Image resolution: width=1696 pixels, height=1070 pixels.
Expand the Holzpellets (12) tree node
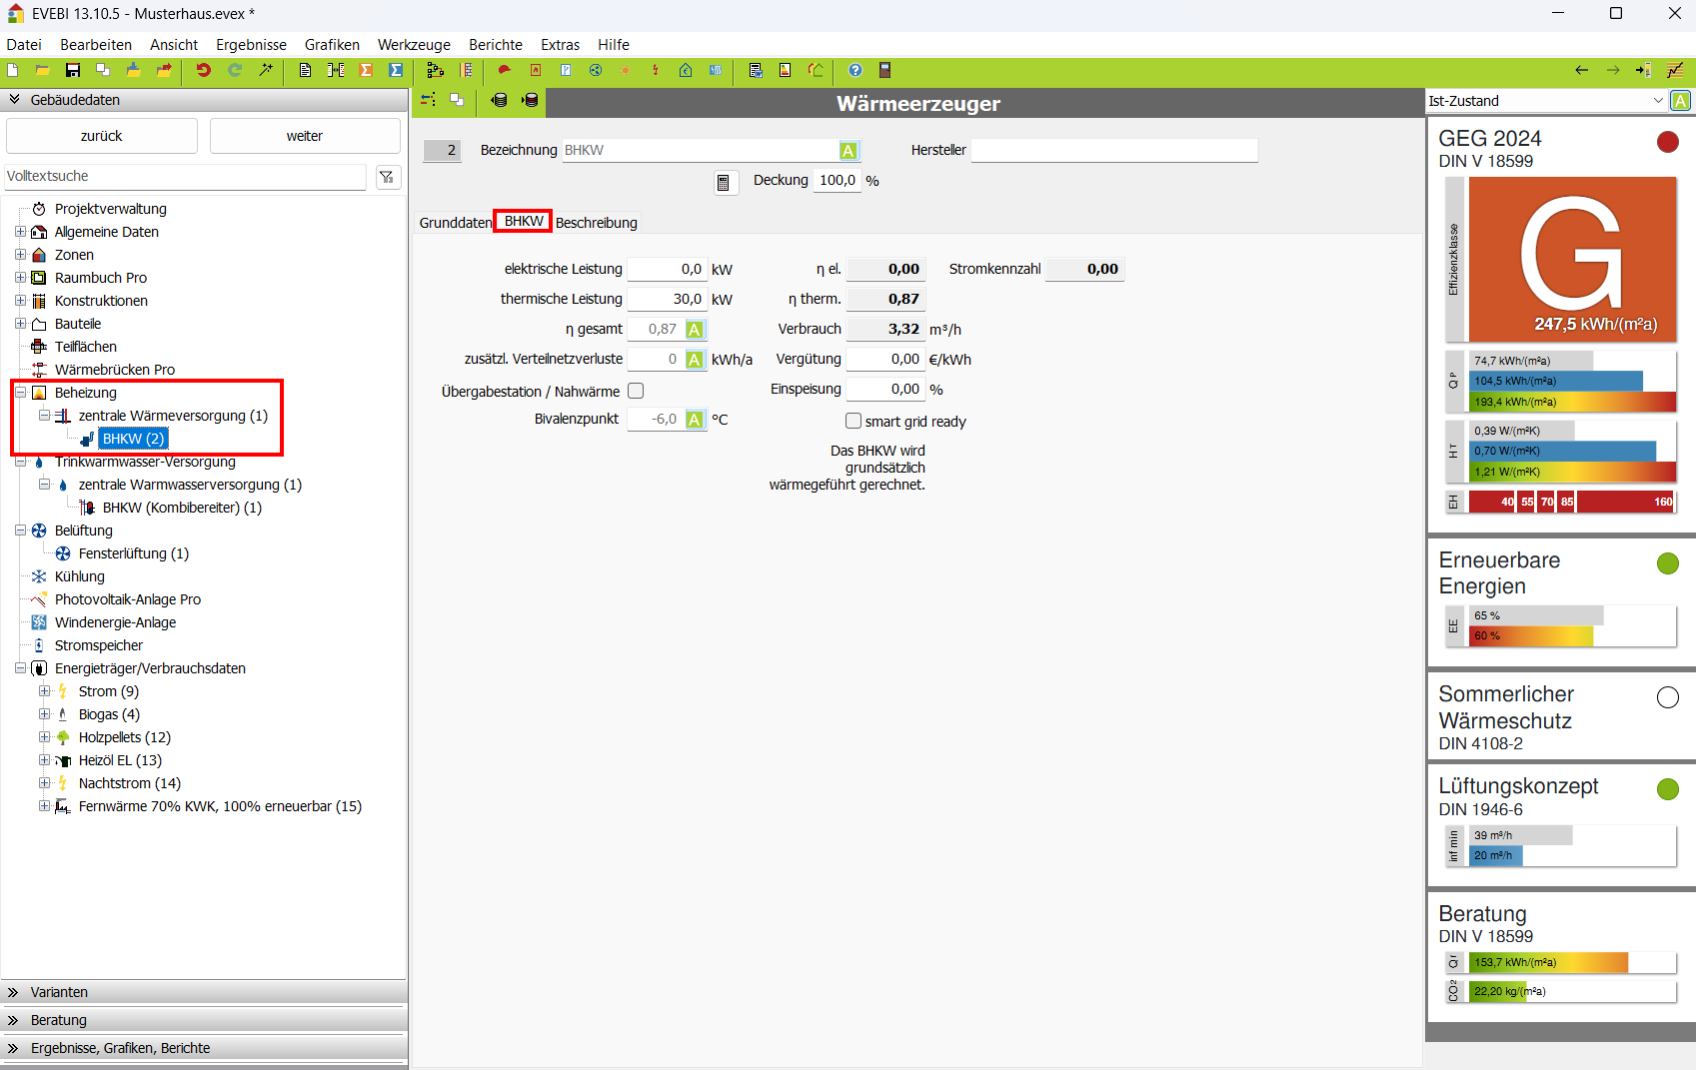(x=44, y=737)
